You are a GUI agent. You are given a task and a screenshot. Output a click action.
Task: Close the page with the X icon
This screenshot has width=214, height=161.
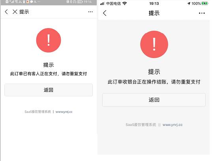click(15, 12)
